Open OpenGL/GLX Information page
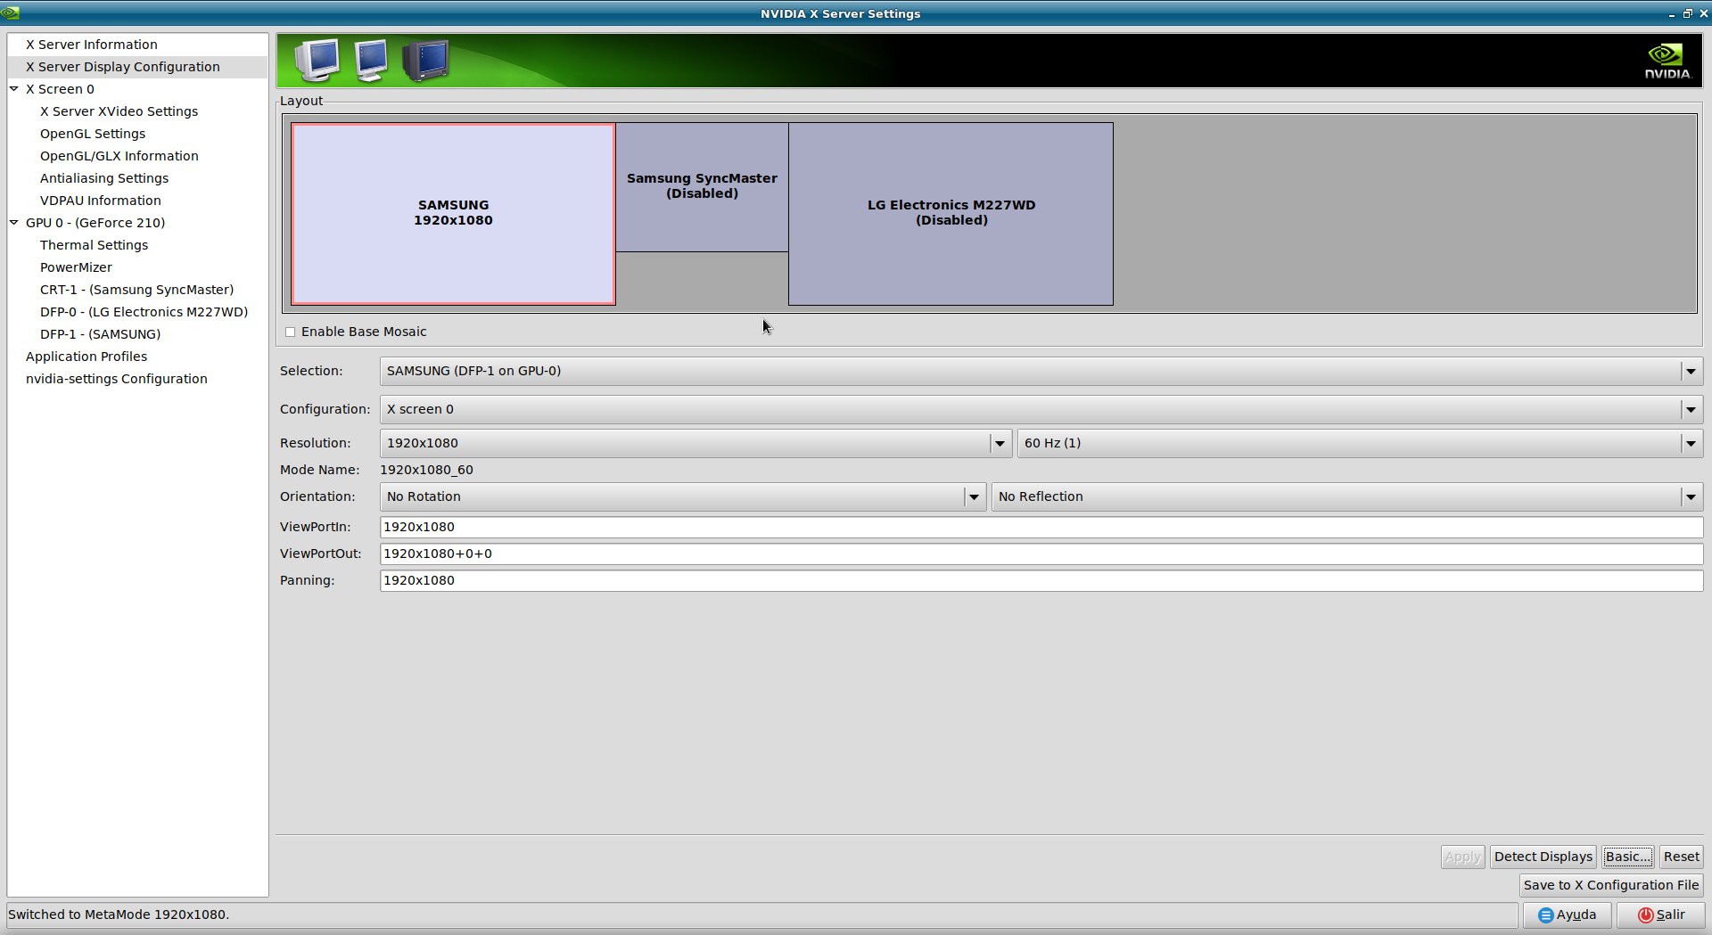The image size is (1712, 935). pyautogui.click(x=137, y=156)
